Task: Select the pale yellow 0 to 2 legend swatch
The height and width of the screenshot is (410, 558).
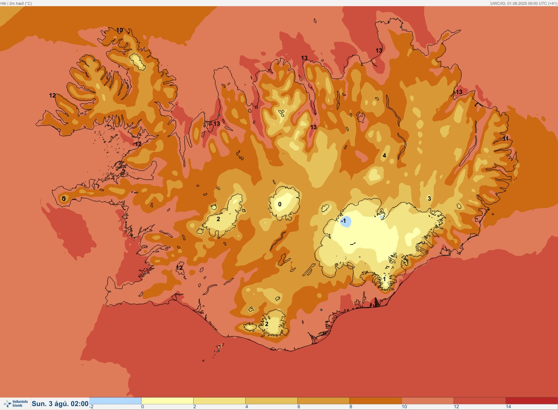Action: [167, 400]
